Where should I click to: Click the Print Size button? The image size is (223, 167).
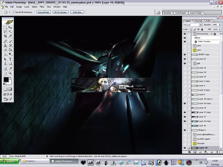(x=77, y=12)
